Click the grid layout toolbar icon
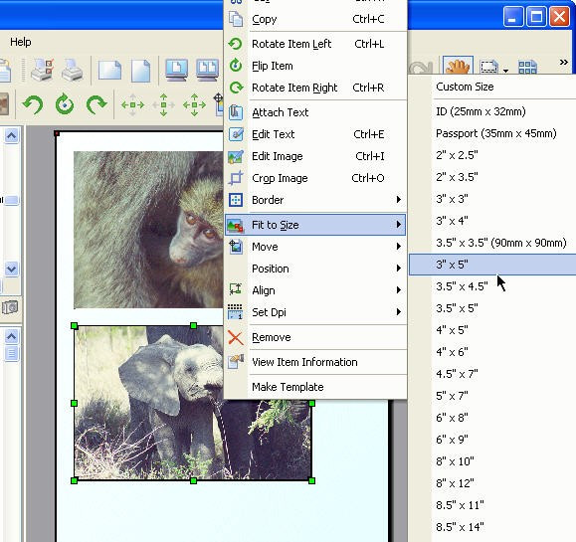Image resolution: width=576 pixels, height=542 pixels. tap(528, 68)
